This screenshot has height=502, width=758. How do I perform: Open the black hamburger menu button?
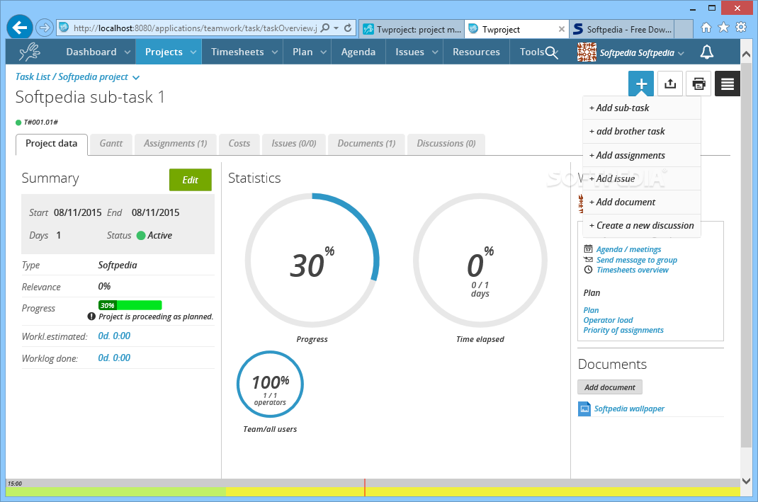(x=728, y=84)
